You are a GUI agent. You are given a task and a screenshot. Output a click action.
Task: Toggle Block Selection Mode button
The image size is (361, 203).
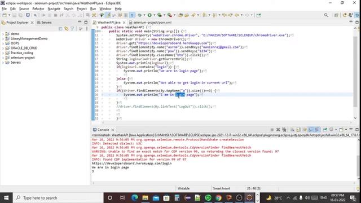126,15
